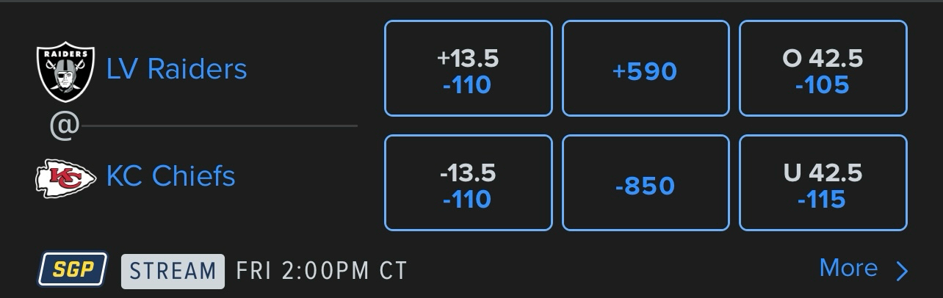The image size is (943, 298).
Task: Open the KC Chiefs team link
Action: click(x=170, y=176)
